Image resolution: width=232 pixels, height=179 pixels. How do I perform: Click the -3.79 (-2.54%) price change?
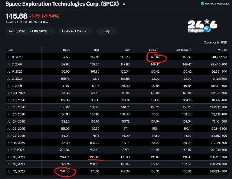[44, 16]
